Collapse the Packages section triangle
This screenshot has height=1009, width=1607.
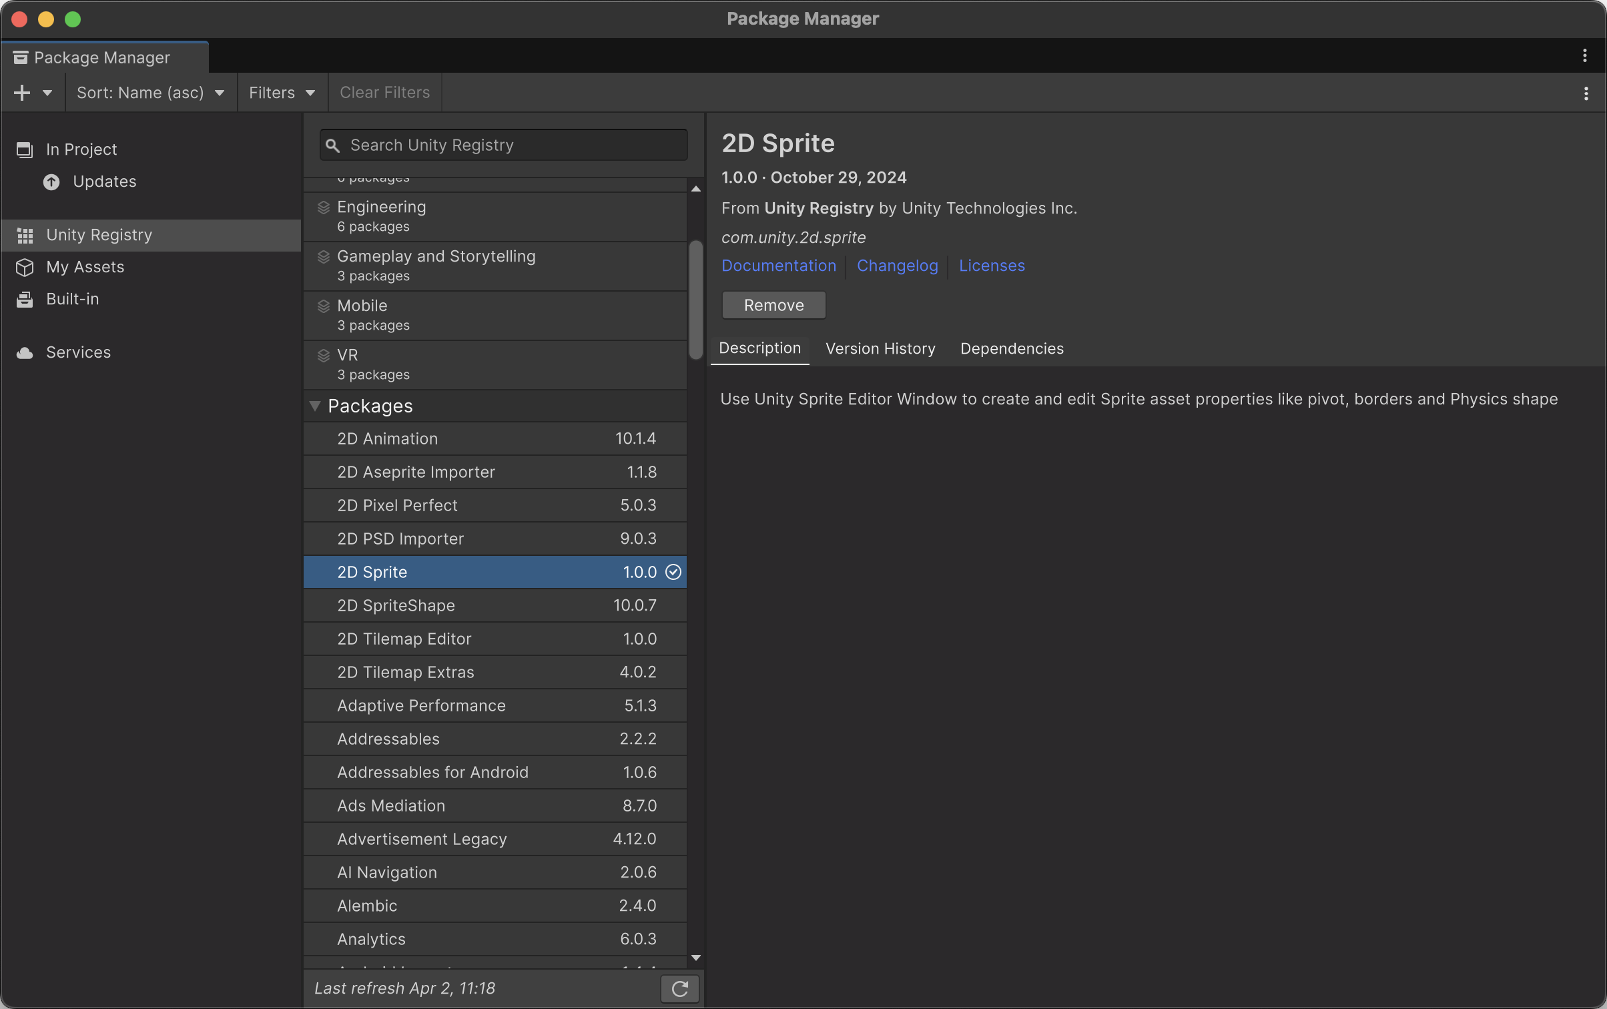coord(315,406)
